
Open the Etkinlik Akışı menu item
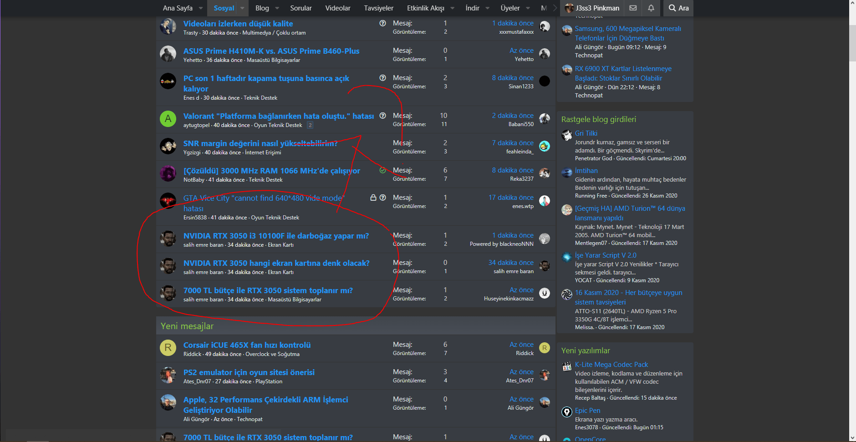(426, 8)
